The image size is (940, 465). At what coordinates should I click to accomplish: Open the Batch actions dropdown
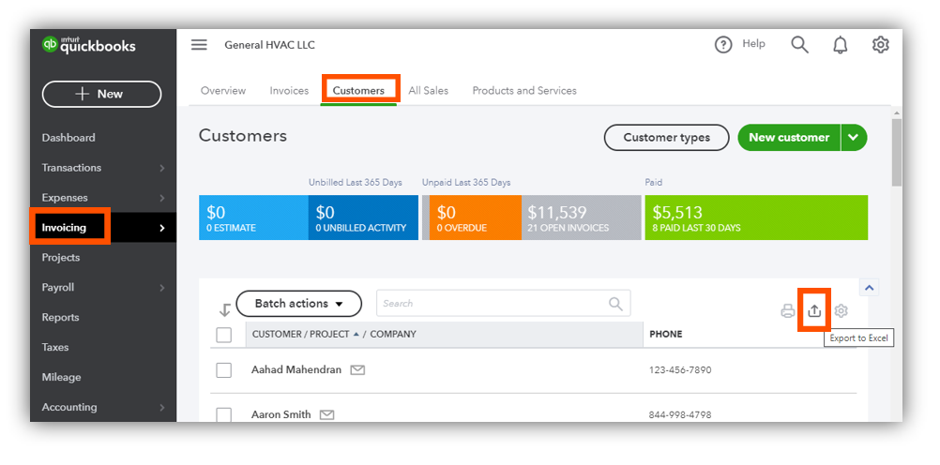coord(299,304)
